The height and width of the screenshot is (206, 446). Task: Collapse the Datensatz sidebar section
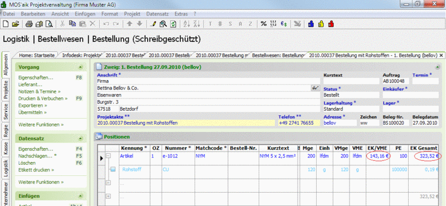[x=80, y=139]
